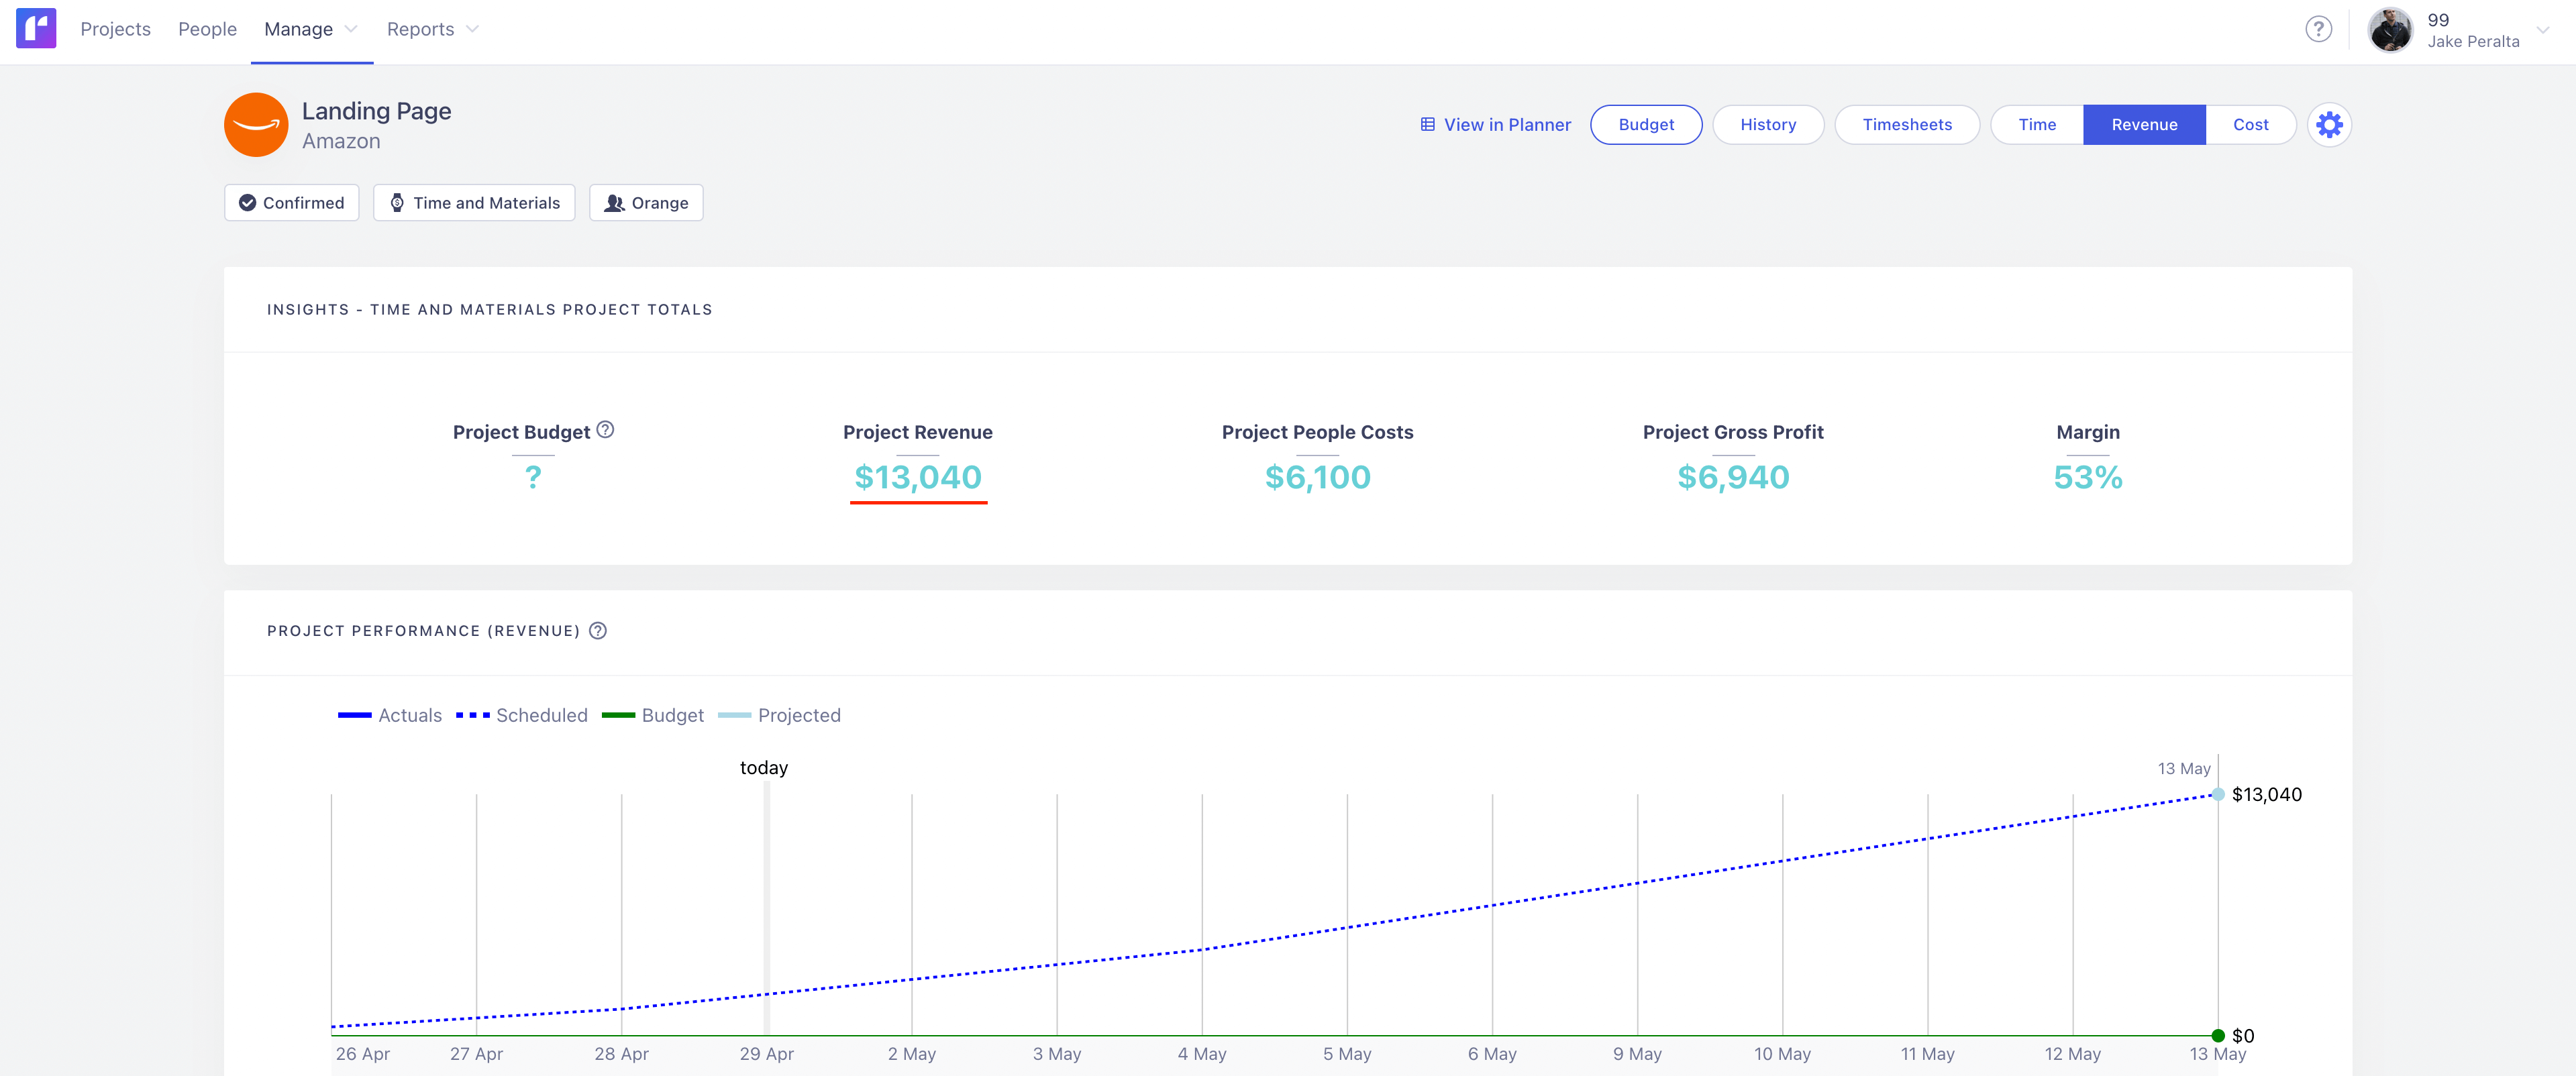
Task: Open the Project Revenue $13,040 link
Action: tap(917, 477)
